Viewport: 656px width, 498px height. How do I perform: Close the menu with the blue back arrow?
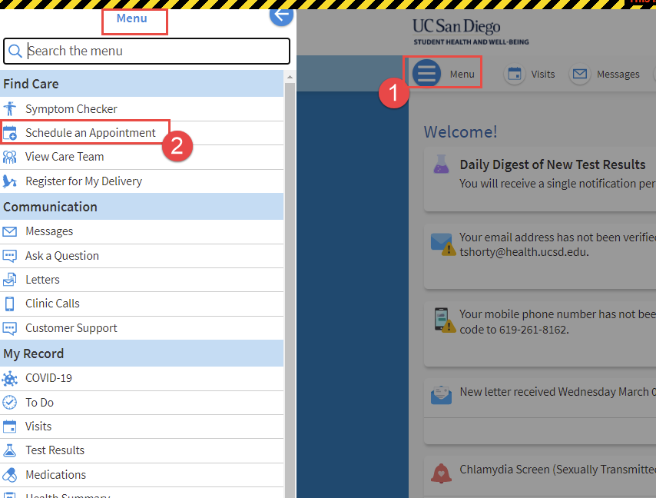tap(281, 16)
